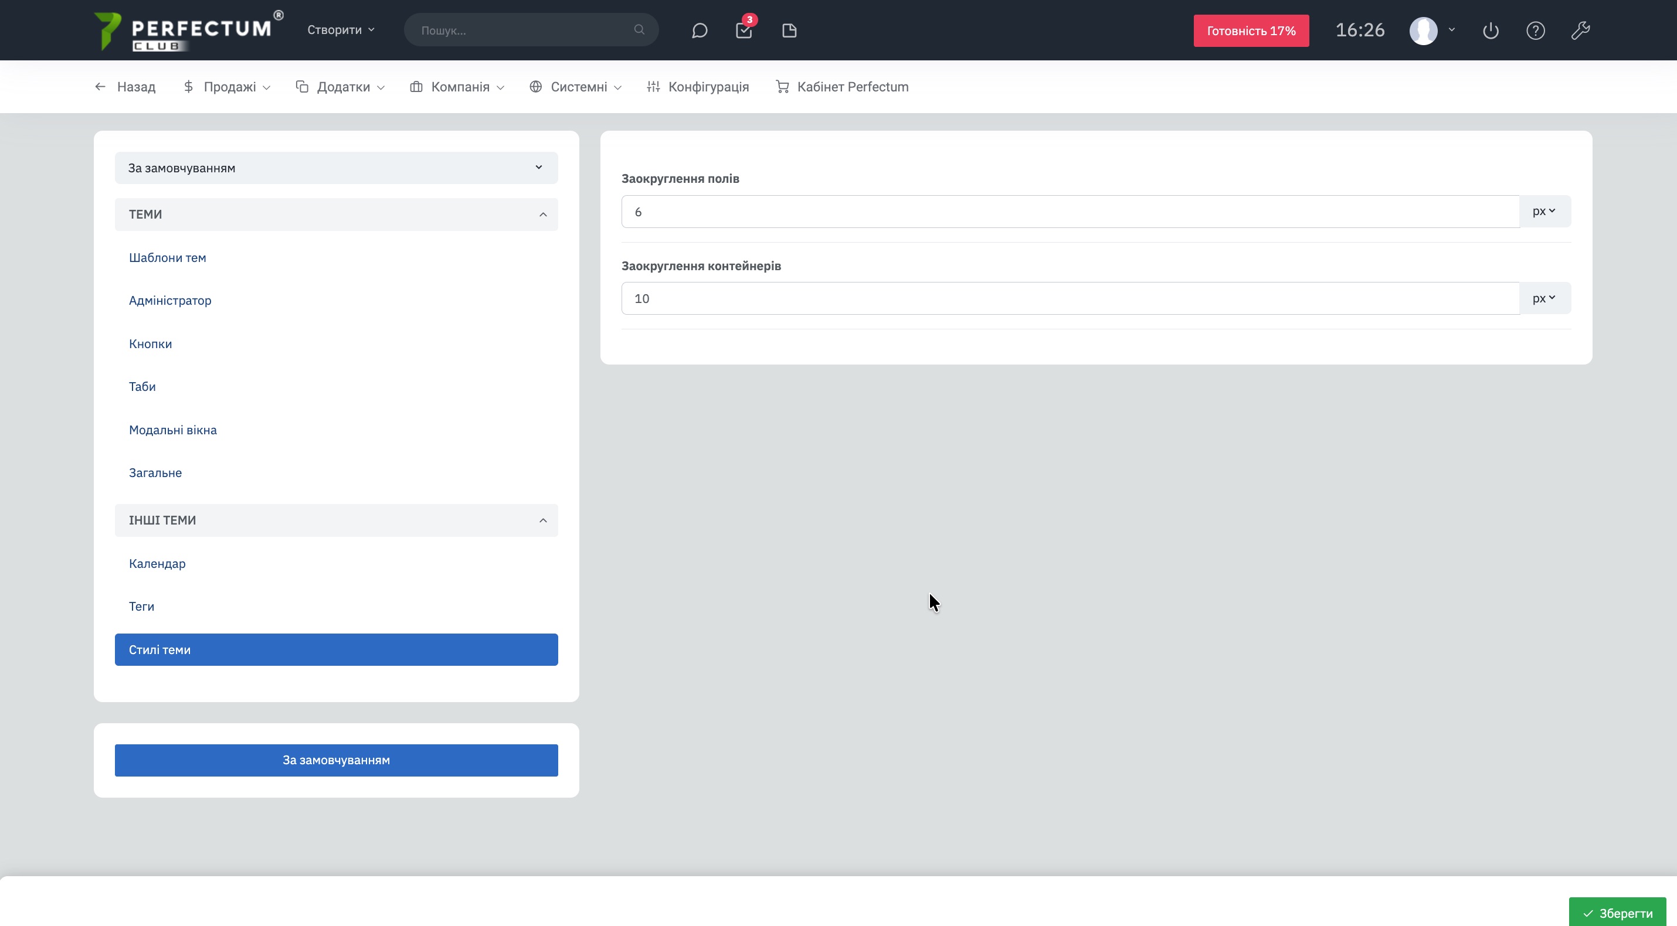Screen dimensions: 1677x926
Task: Open the chat messages icon
Action: (x=699, y=30)
